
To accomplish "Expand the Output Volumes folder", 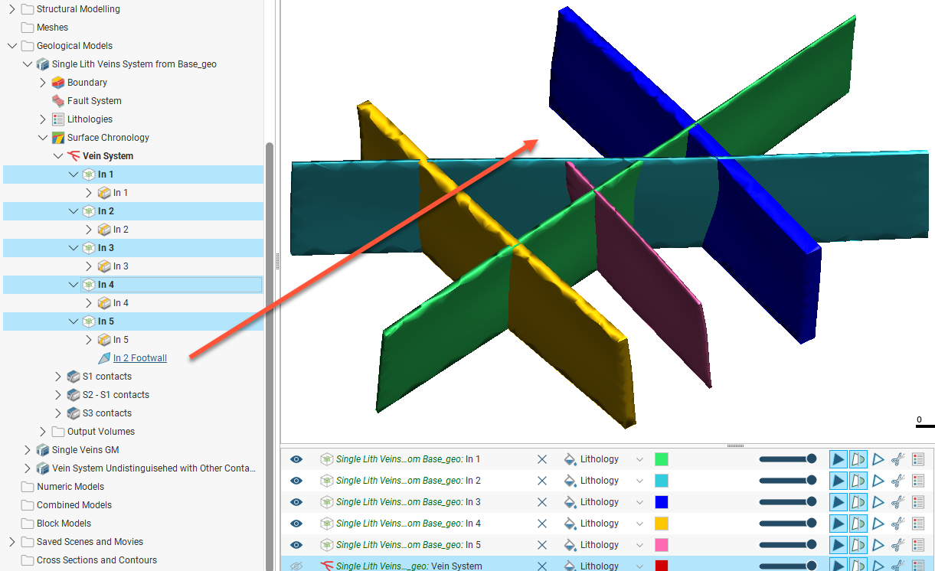I will [x=43, y=432].
